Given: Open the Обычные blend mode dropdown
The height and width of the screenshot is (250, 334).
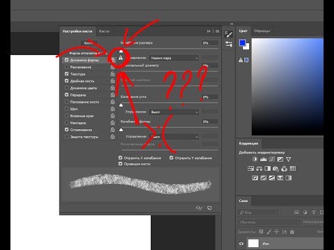Looking at the screenshot, I should click(269, 222).
